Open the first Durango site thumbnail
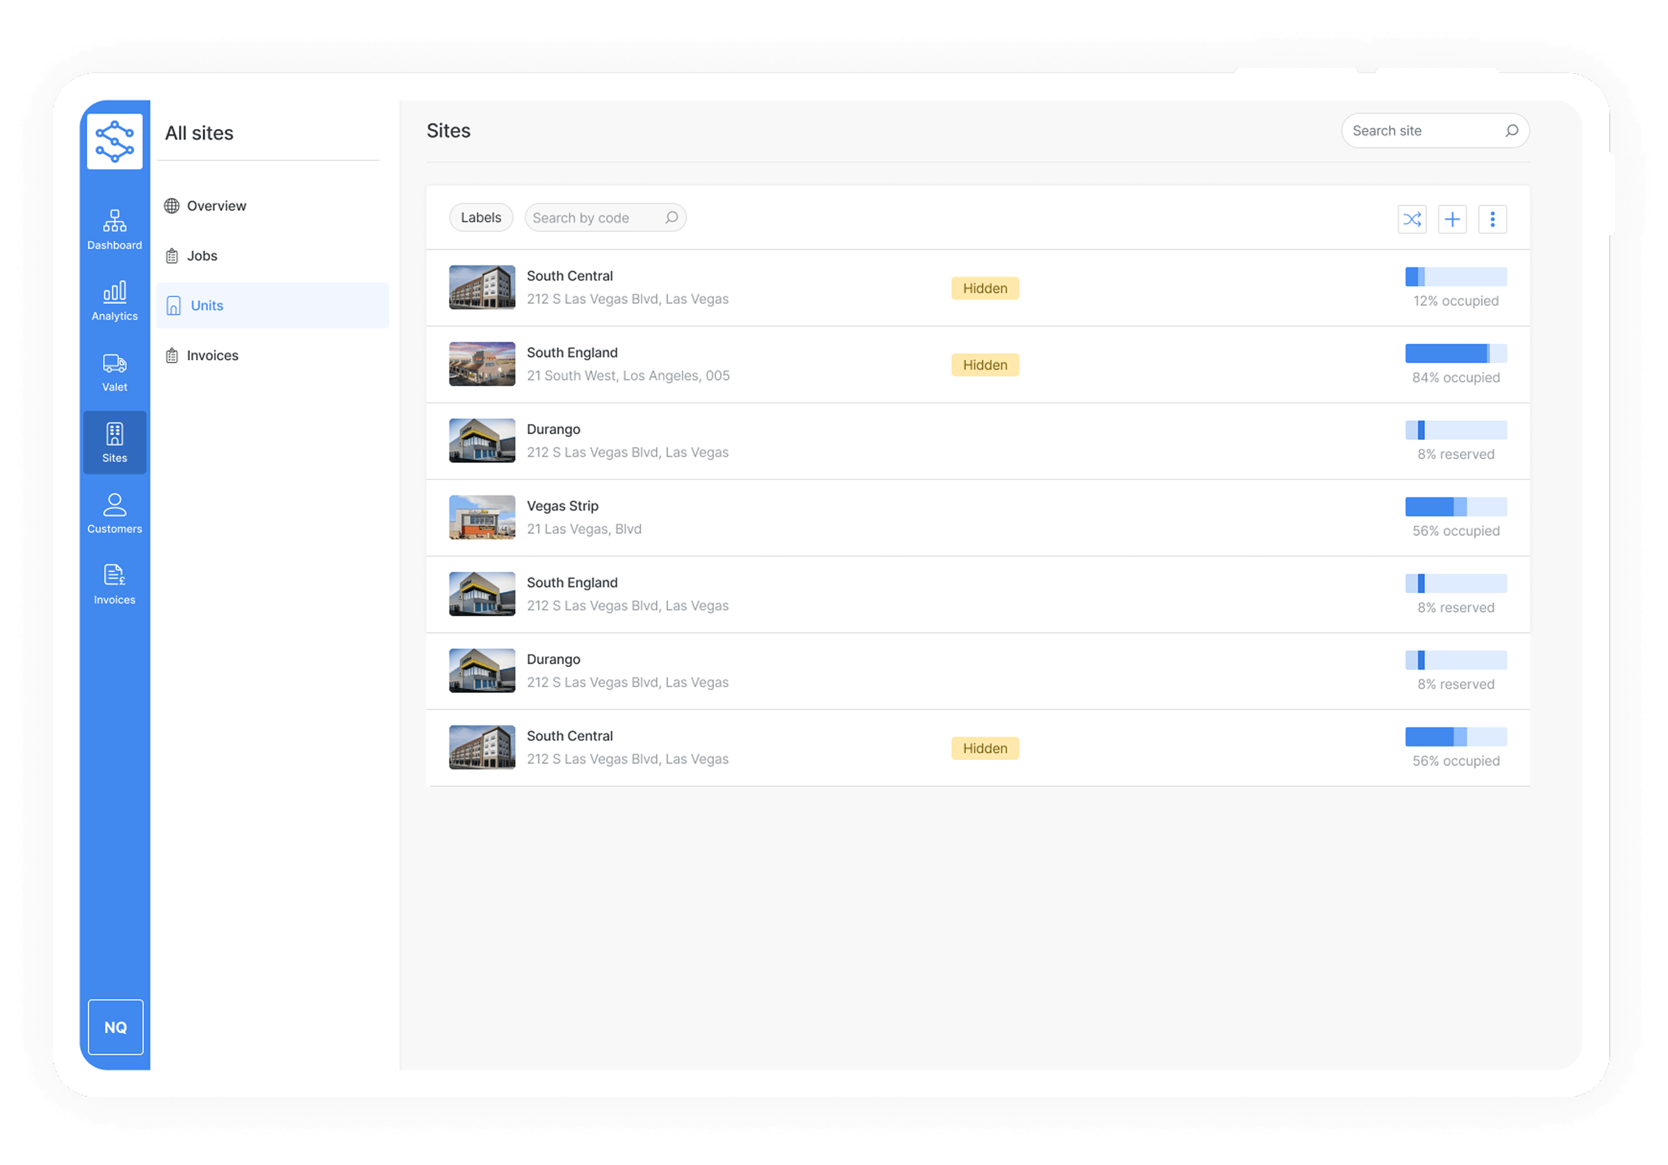1668x1165 pixels. 482,440
